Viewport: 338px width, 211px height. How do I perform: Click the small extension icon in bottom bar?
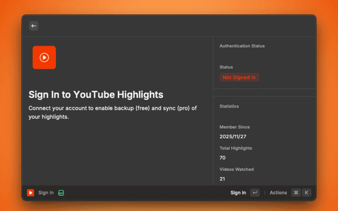point(31,193)
